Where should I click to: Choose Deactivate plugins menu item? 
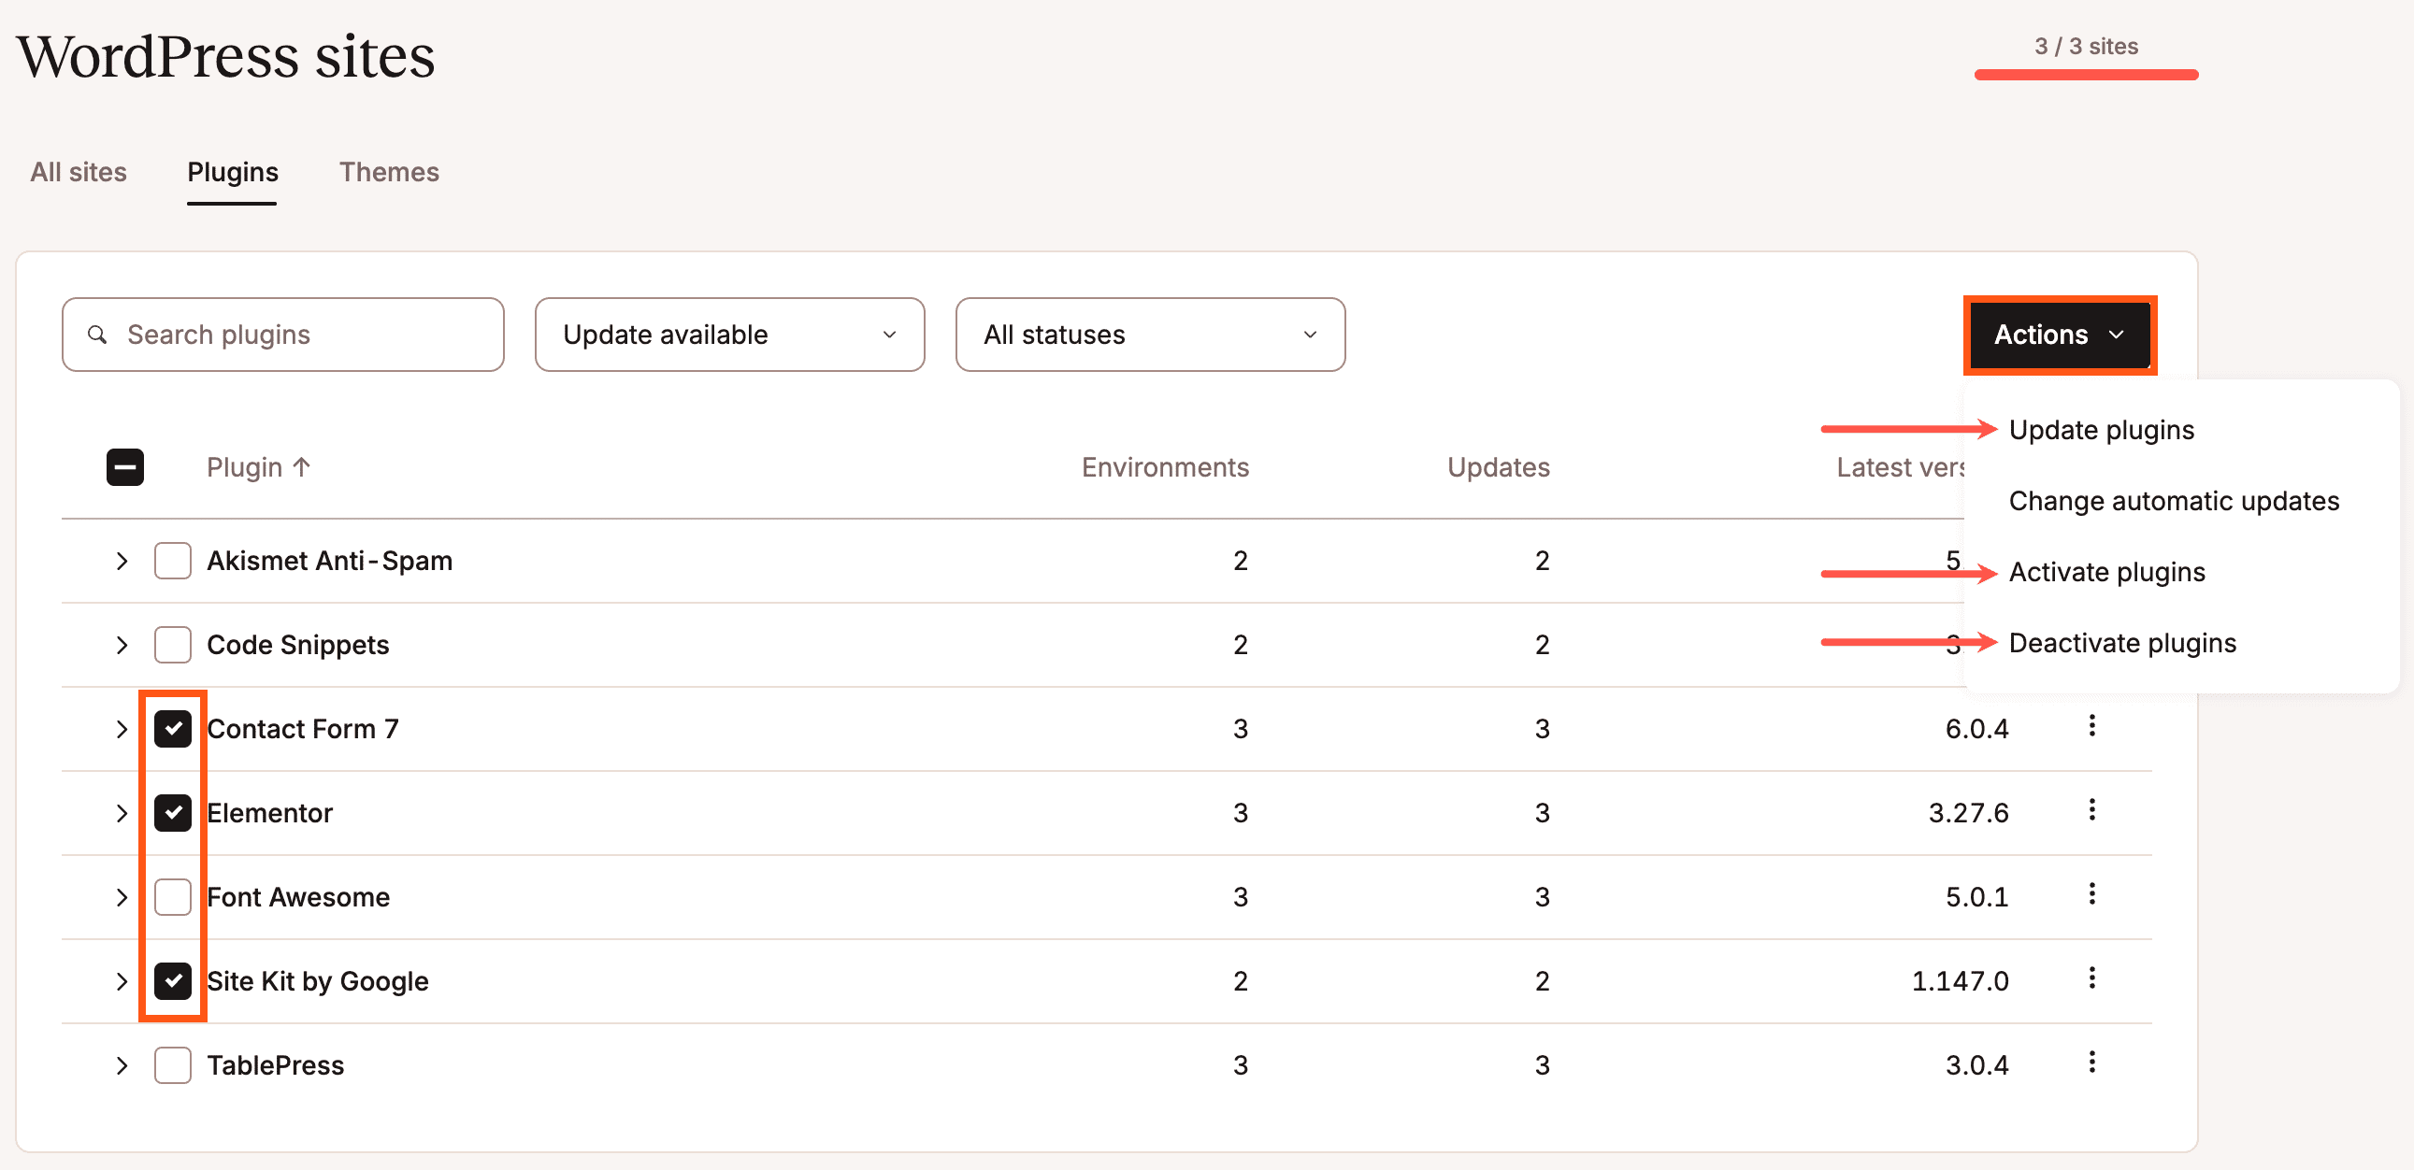[x=2122, y=644]
